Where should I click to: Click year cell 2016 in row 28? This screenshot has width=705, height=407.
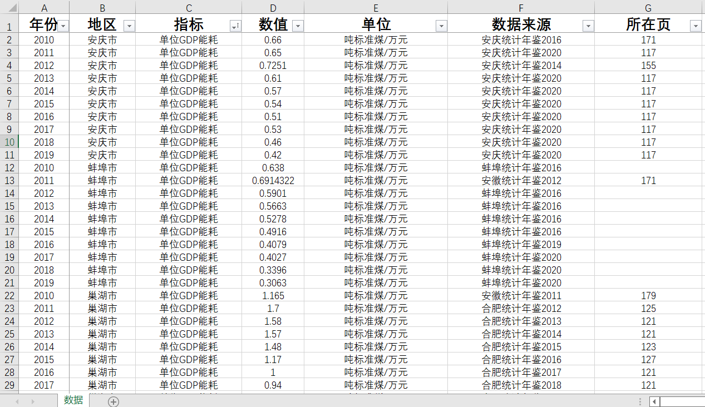(45, 372)
